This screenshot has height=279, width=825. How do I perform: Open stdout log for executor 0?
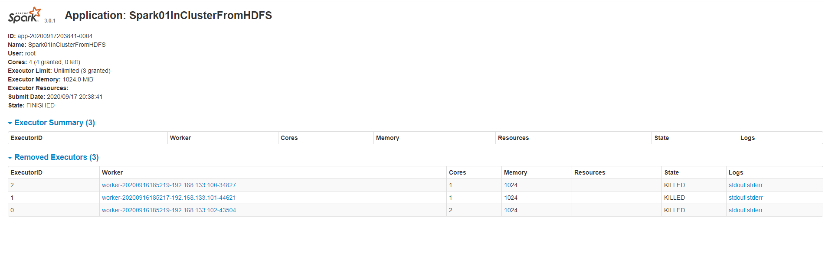click(x=737, y=210)
